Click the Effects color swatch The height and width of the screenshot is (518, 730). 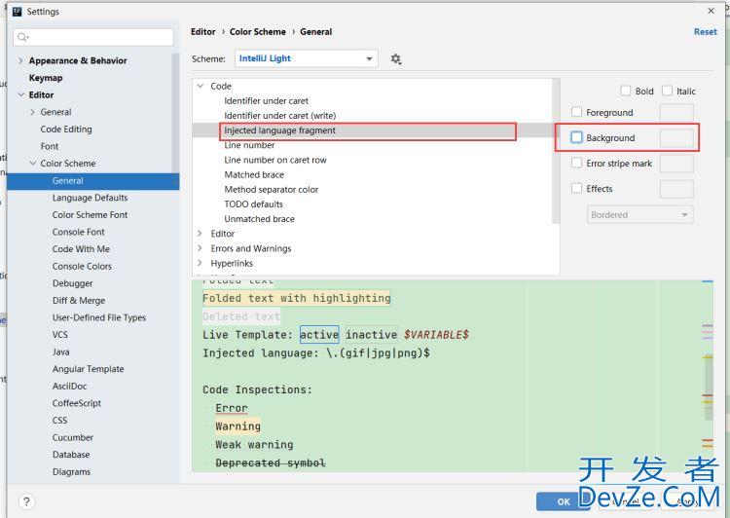[x=676, y=189]
